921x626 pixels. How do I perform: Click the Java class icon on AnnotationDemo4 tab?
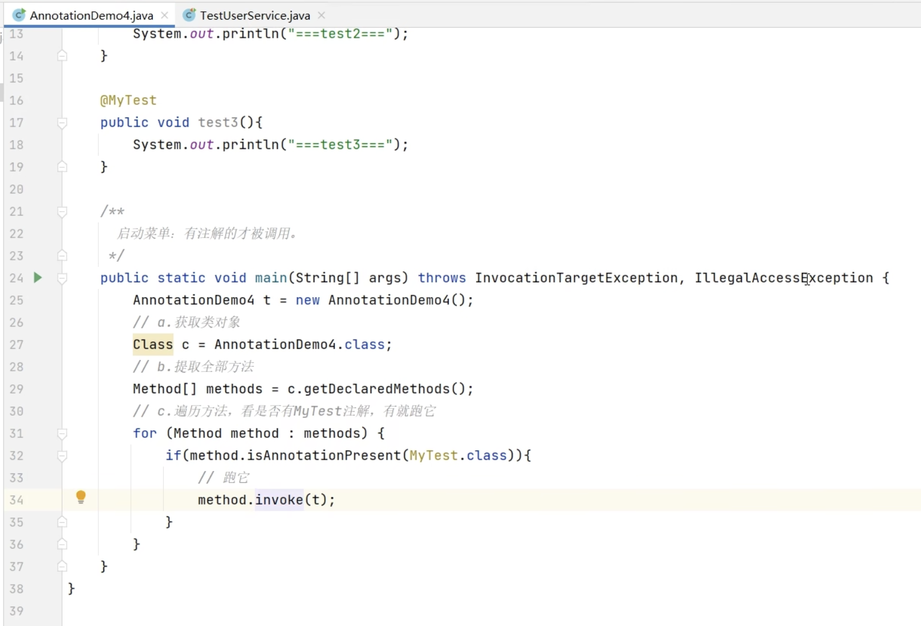(19, 15)
